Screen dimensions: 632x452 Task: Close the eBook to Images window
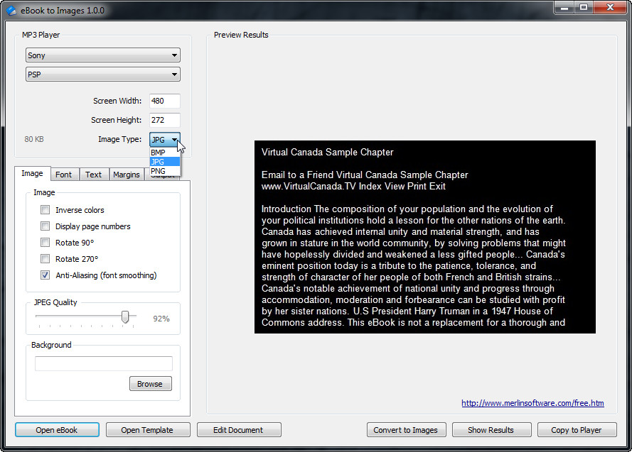(x=610, y=7)
